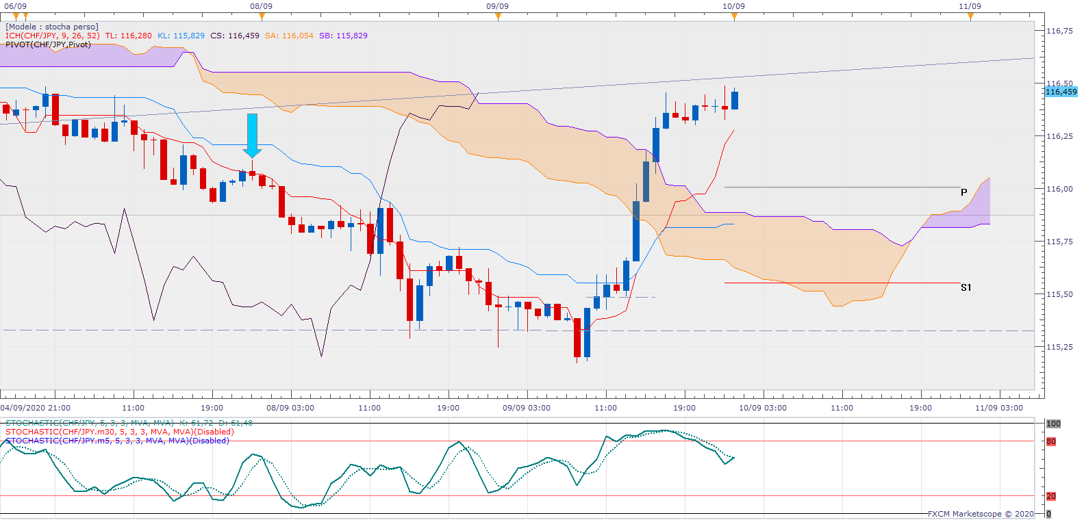The image size is (1084, 520).
Task: Click the 10/09 03:00 bottom time label
Action: coord(762,408)
